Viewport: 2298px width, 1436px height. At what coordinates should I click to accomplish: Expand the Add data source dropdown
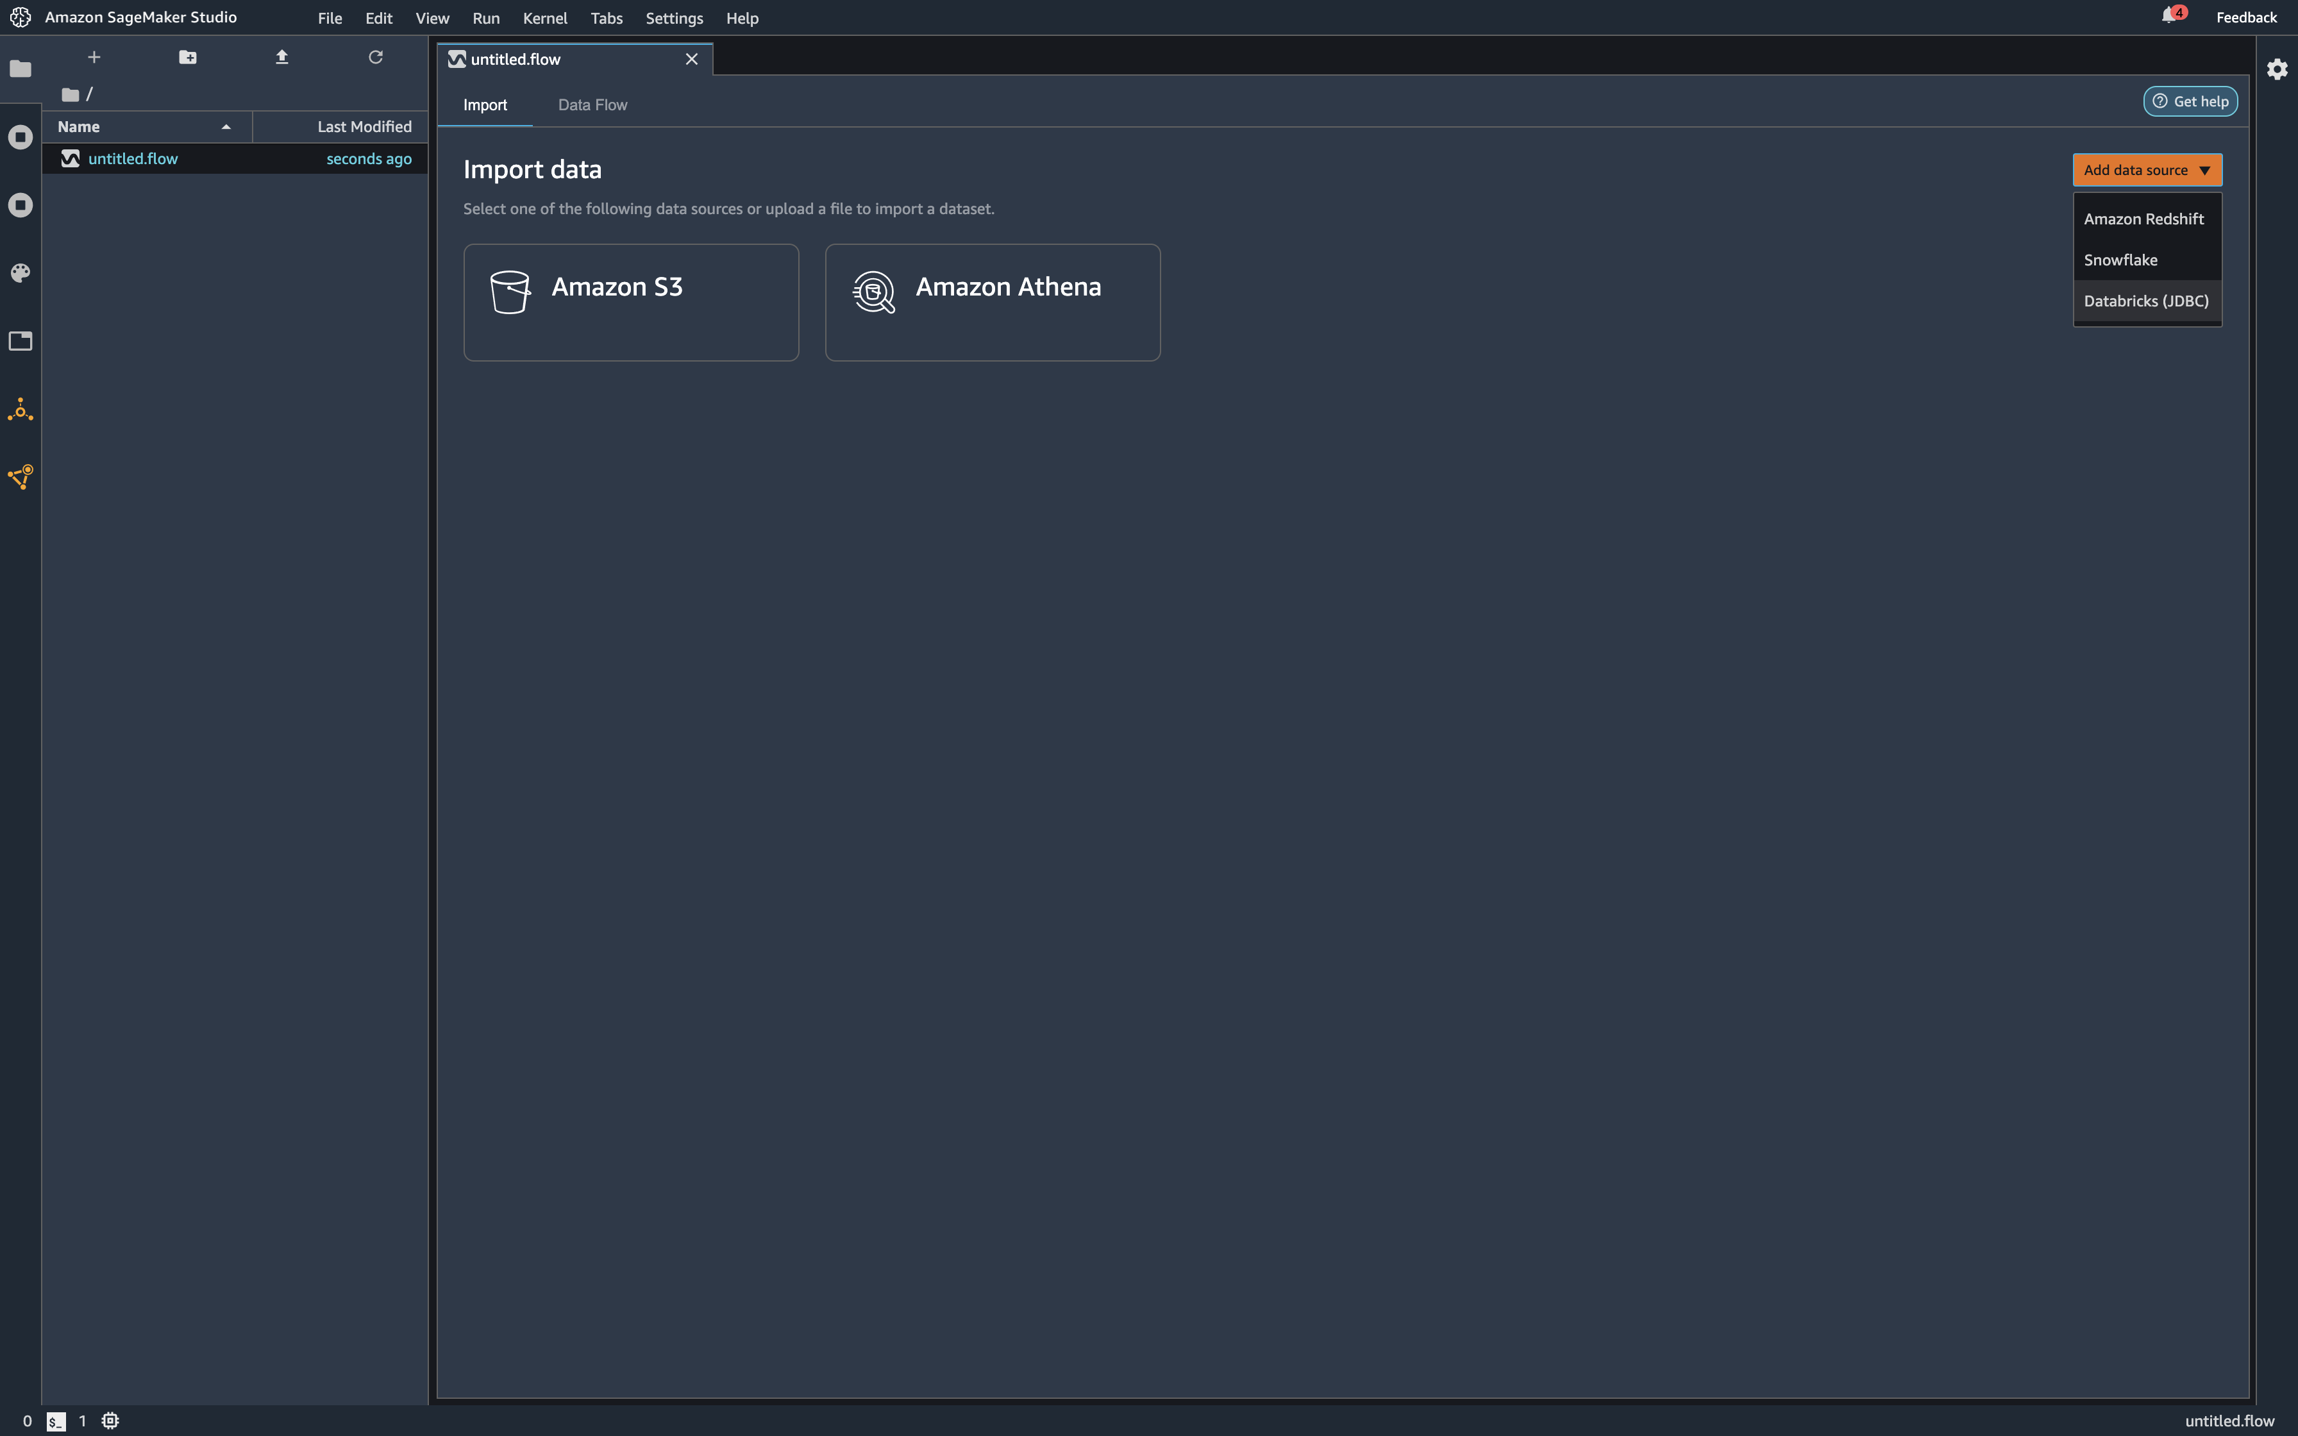[x=2146, y=170]
